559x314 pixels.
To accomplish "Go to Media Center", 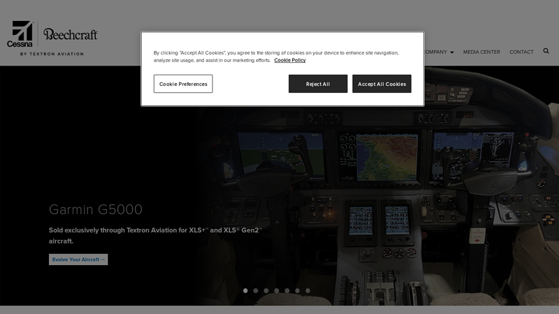I will click(x=481, y=52).
